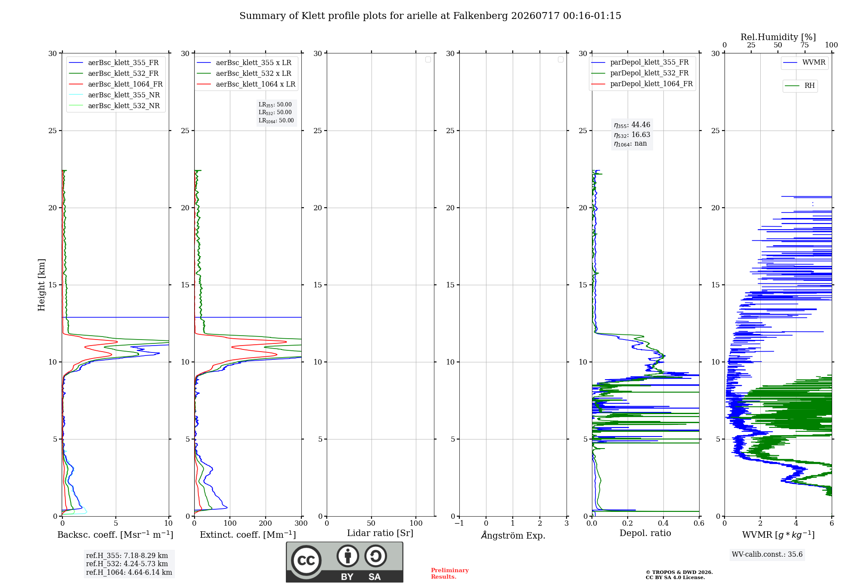Image resolution: width=861 pixels, height=586 pixels.
Task: Click the WV-calib.const.: 35.6 label
Action: pos(767,555)
